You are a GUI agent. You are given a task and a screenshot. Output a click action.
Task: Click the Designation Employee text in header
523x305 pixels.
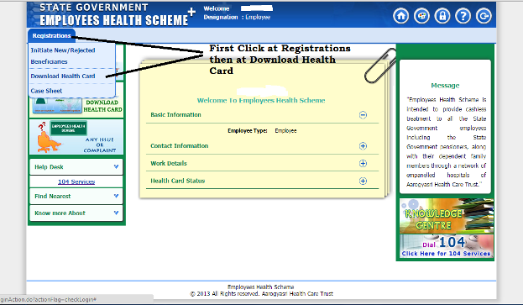tap(237, 17)
